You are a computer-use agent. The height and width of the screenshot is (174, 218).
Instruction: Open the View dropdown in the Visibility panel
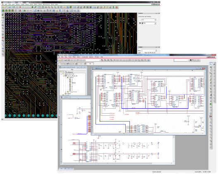click(149, 50)
